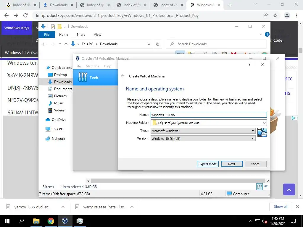Open Chrome profile avatar
The width and height of the screenshot is (303, 227).
(x=287, y=15)
